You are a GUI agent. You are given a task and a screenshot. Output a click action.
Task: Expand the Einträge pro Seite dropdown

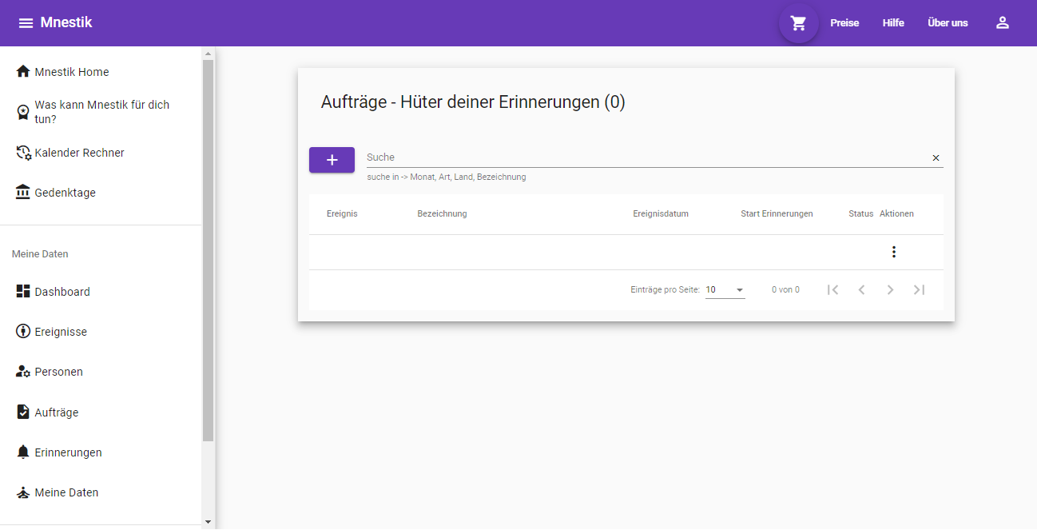pos(725,290)
